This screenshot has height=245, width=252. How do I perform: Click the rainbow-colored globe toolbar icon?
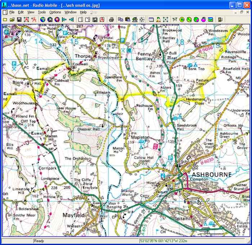tap(57, 19)
